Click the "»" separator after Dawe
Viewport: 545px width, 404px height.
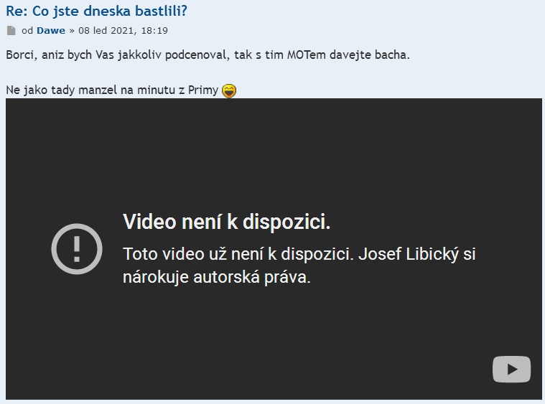(x=72, y=31)
